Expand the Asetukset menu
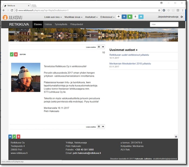Image resolution: width=189 pixels, height=167 pixels. coord(91,17)
